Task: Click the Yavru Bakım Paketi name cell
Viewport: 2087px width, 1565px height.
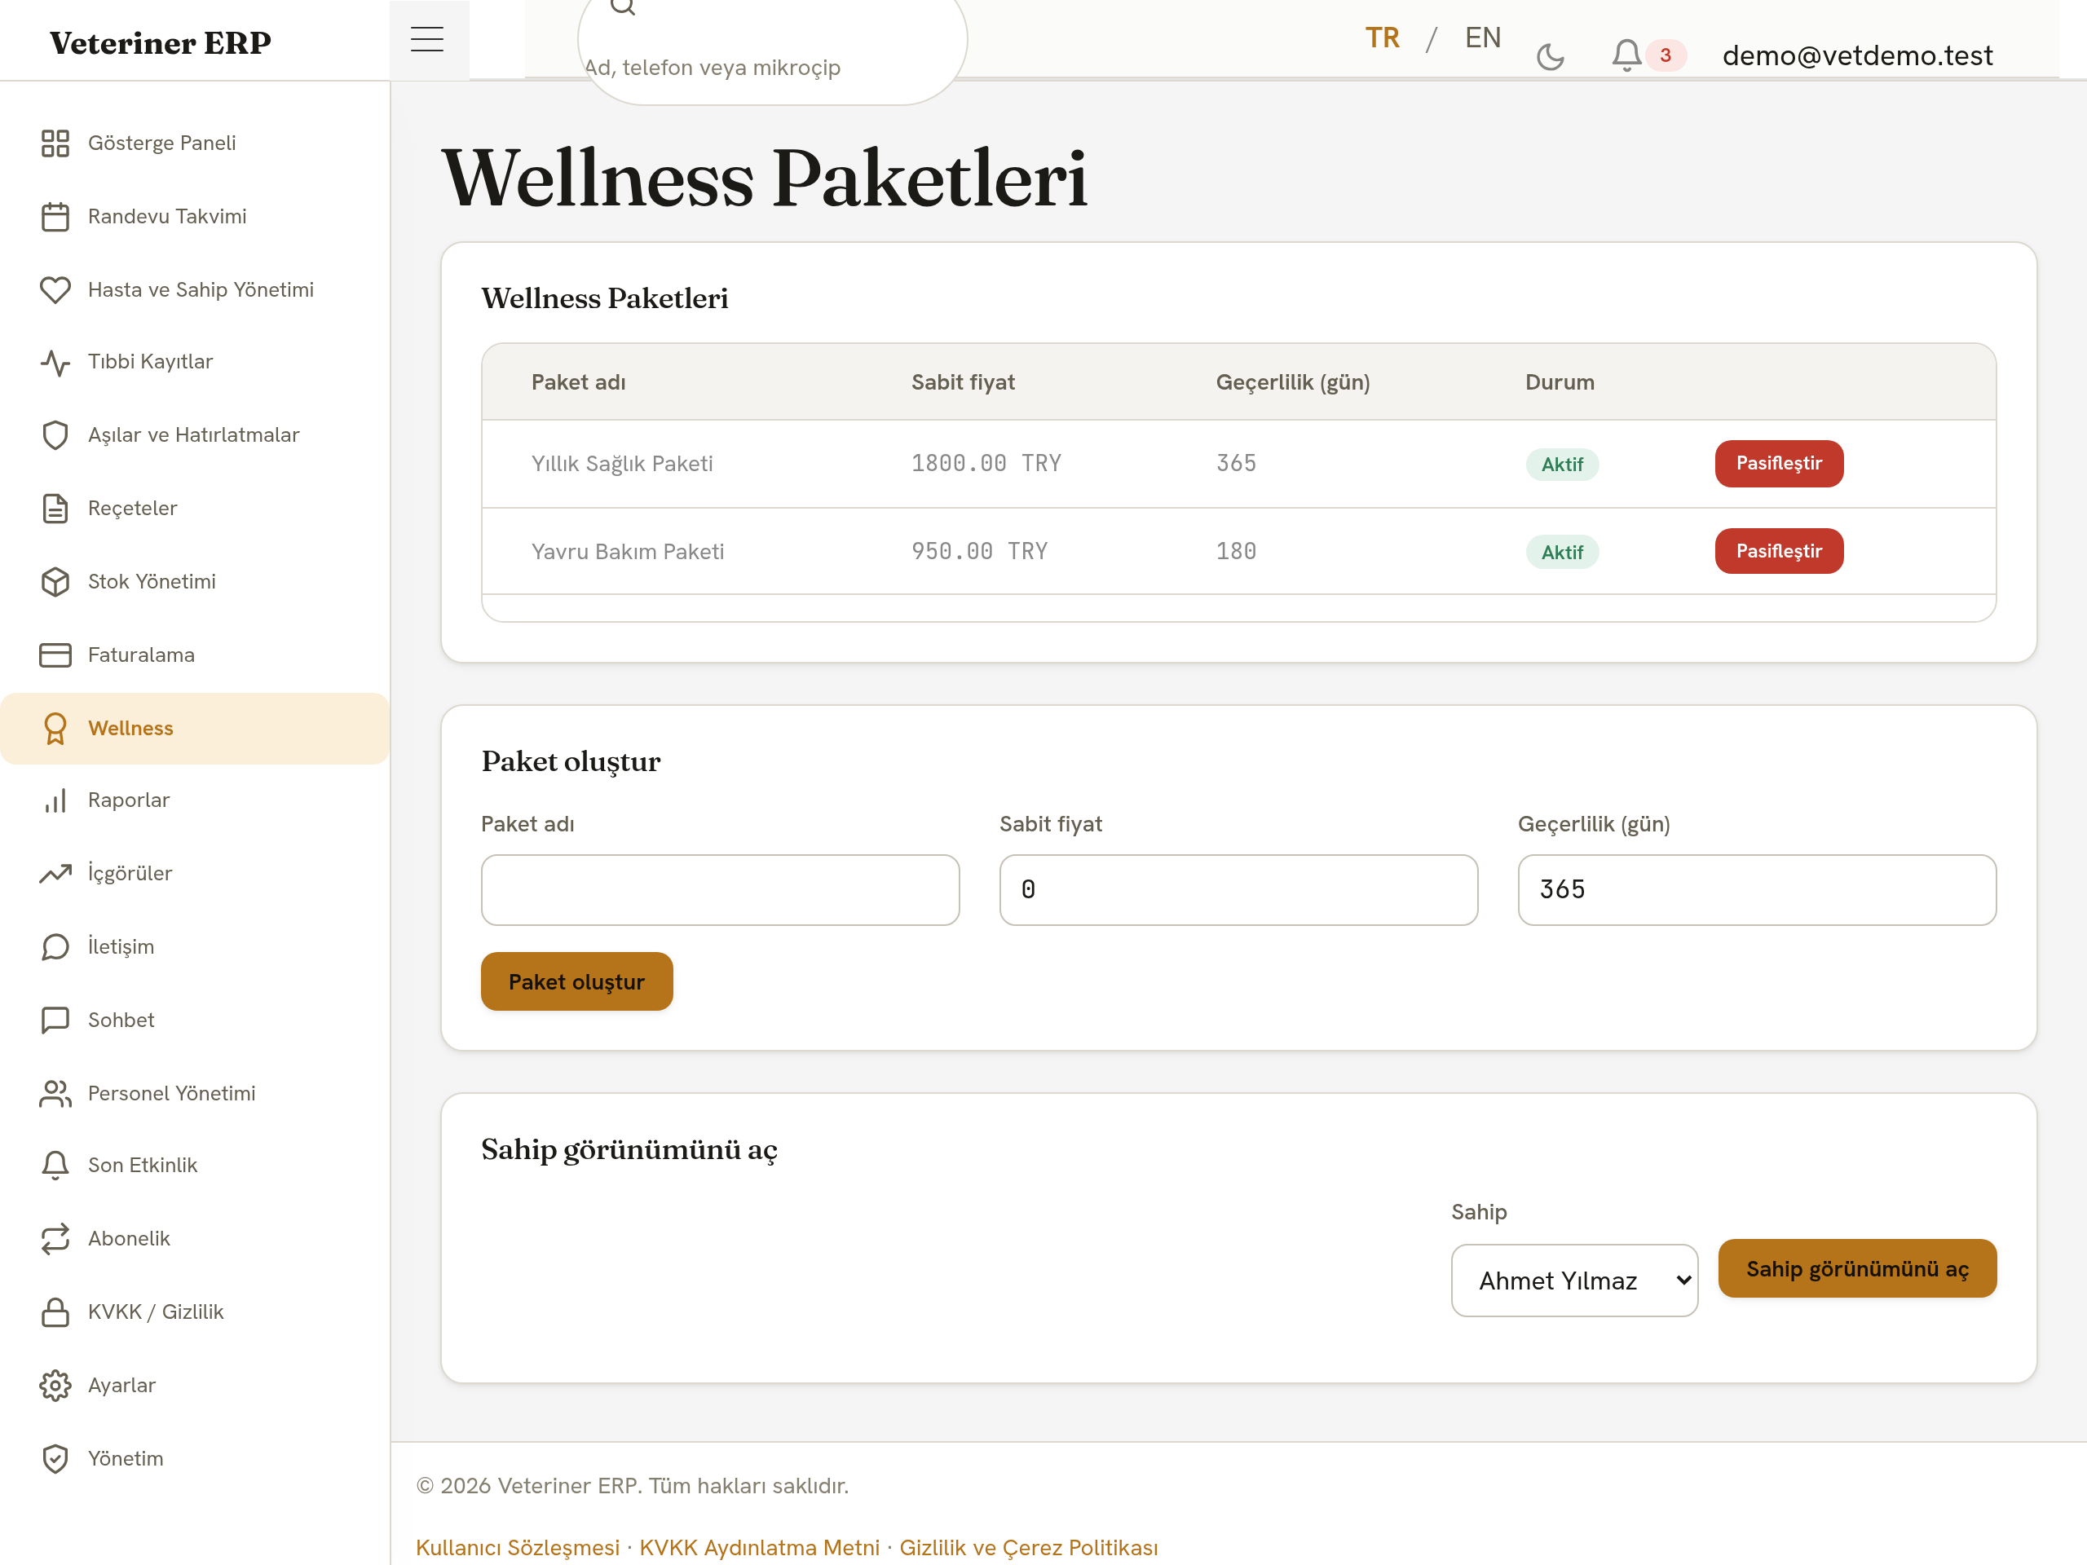Action: point(628,552)
